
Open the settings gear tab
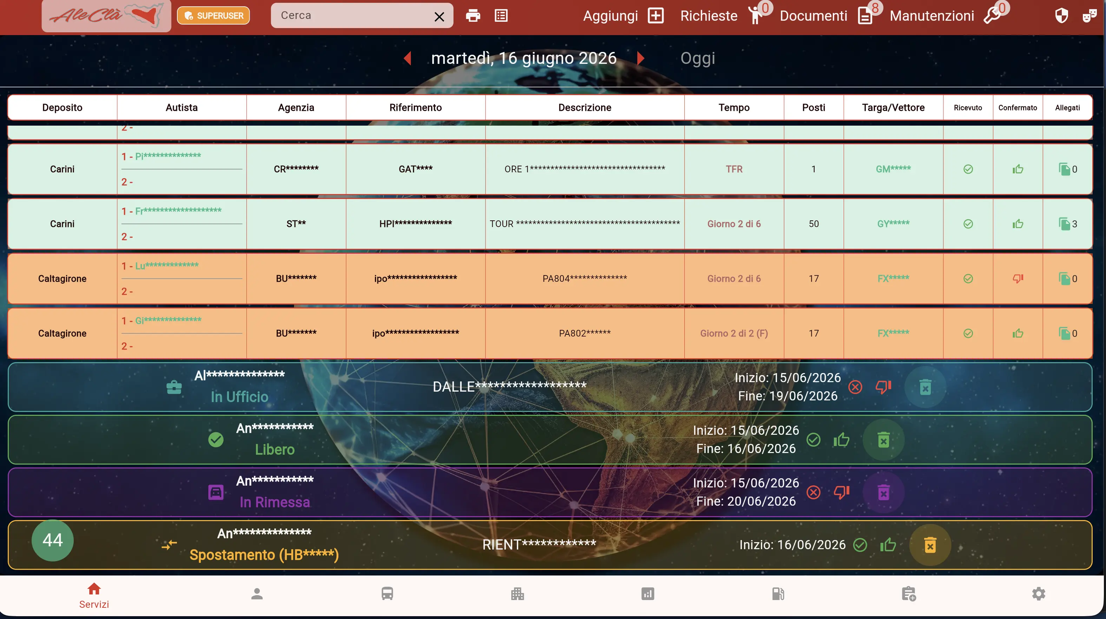point(1038,594)
